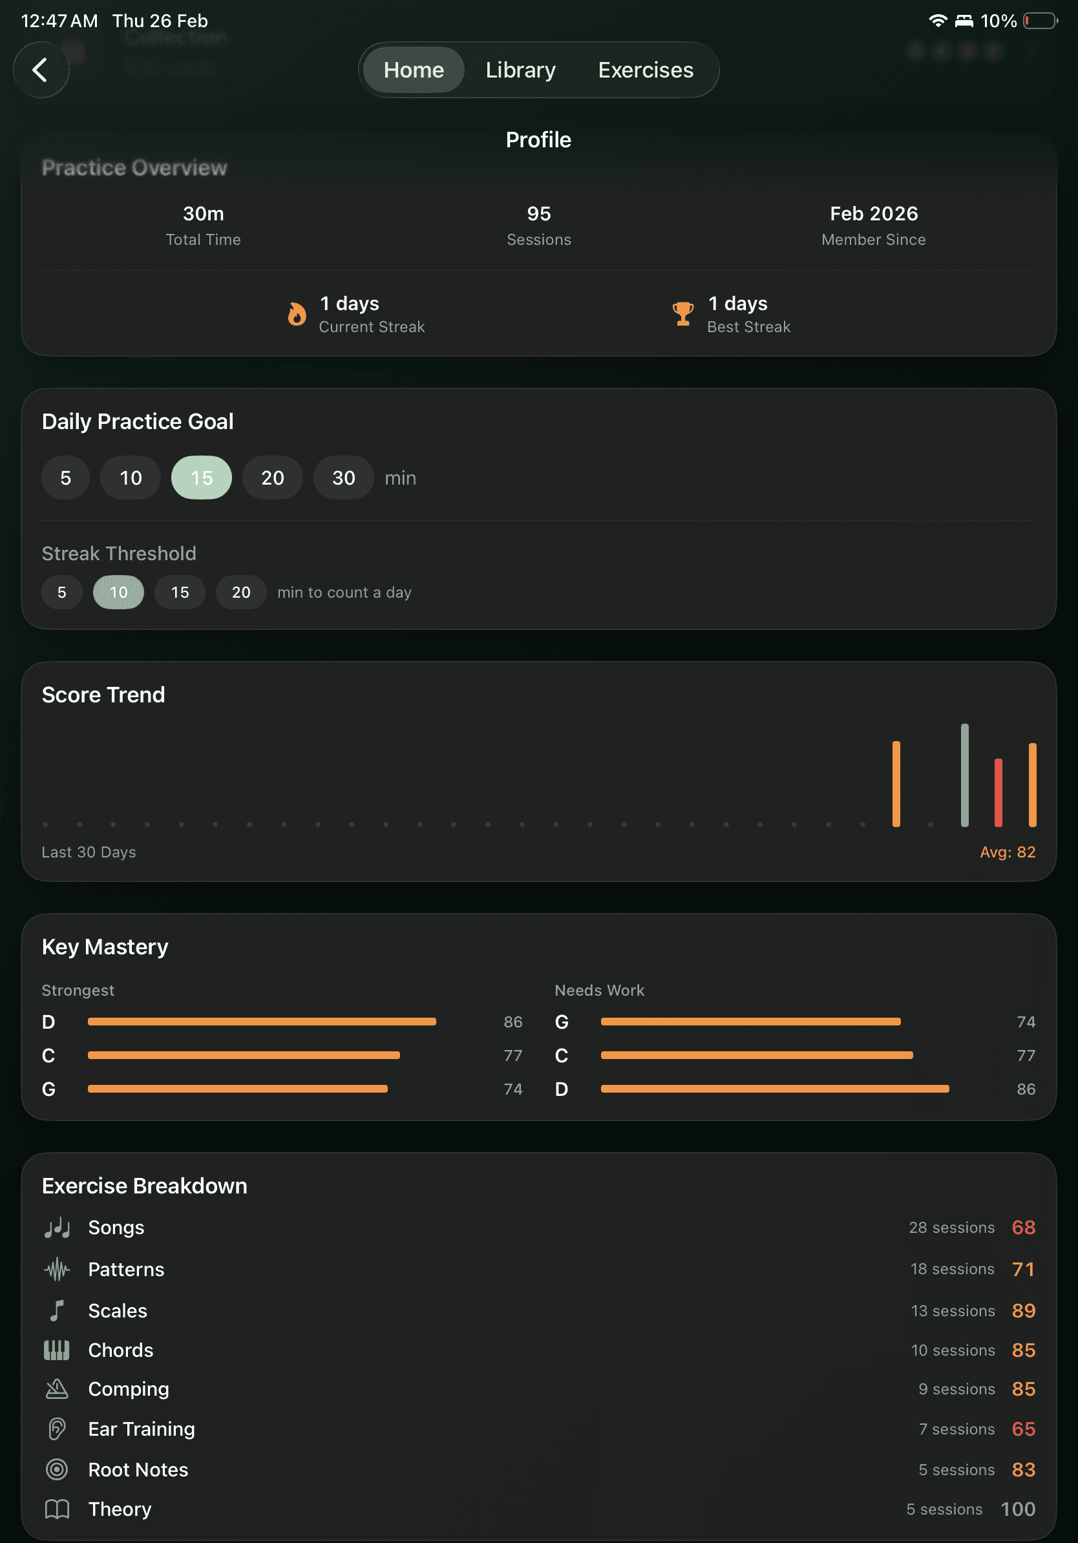Screen dimensions: 1078x1543
Task: Click the current streak flame icon
Action: [297, 313]
